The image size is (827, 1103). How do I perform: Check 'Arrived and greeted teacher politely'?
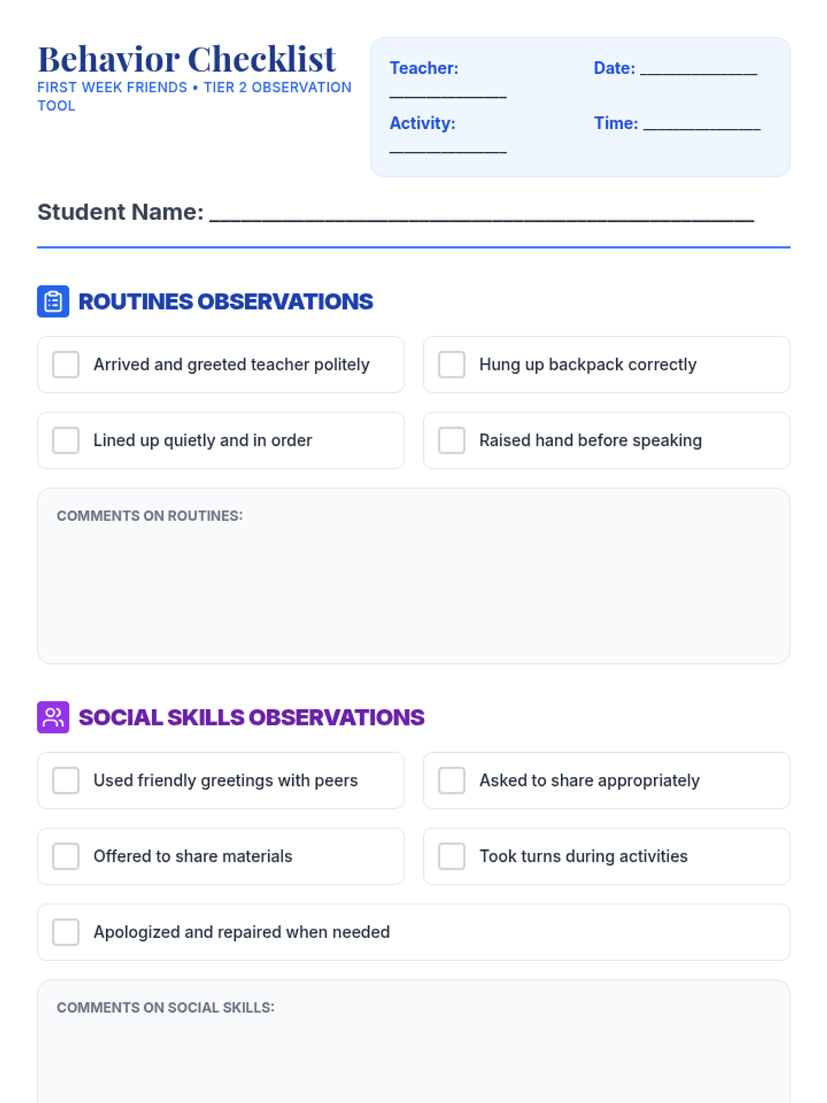click(66, 365)
